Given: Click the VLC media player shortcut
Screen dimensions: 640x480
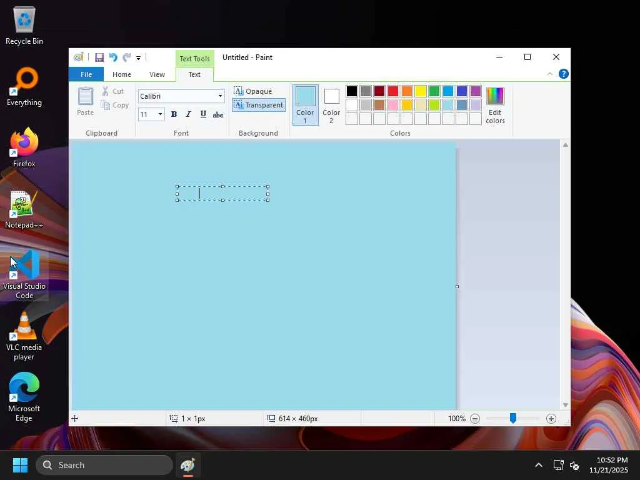Looking at the screenshot, I should pos(24,336).
